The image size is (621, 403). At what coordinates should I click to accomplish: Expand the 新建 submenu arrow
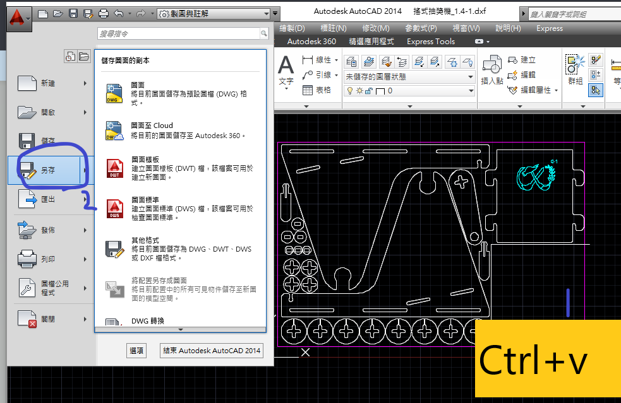click(x=85, y=83)
